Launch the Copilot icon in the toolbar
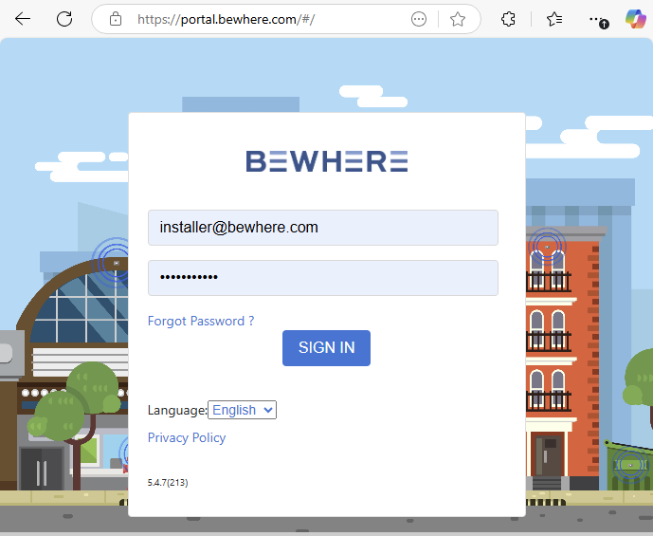Image resolution: width=653 pixels, height=536 pixels. point(636,19)
